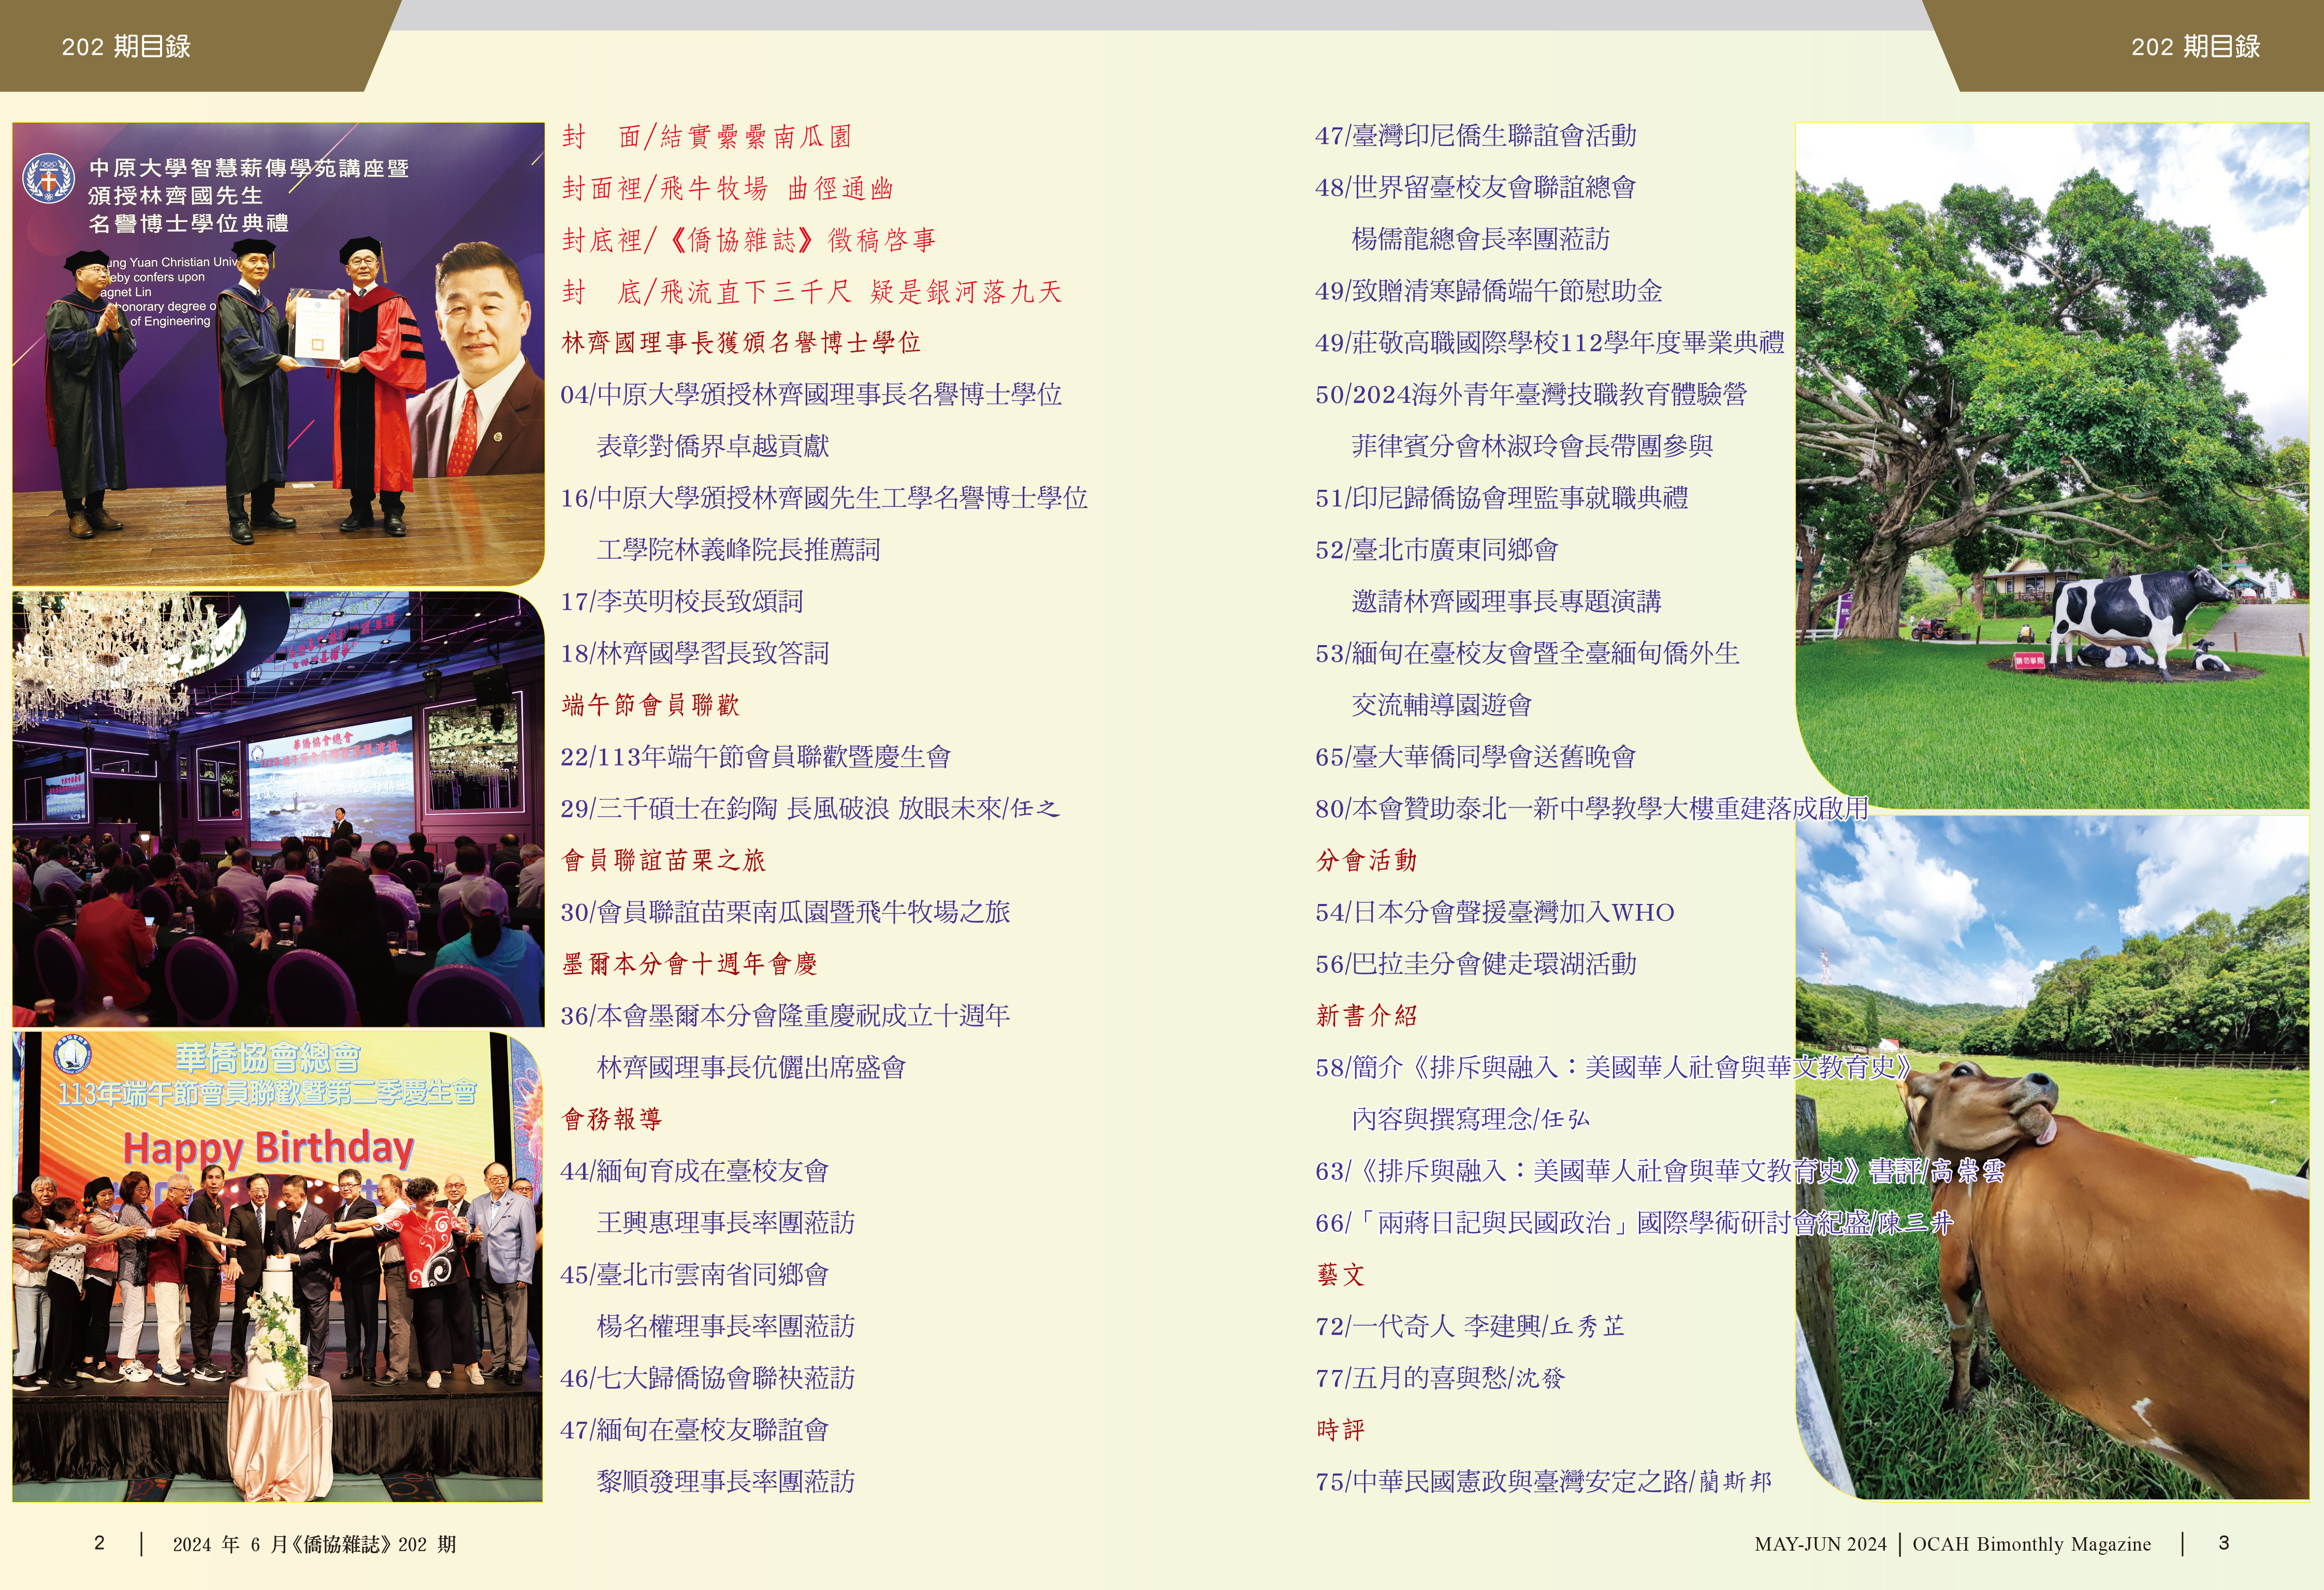Click the association logo on birthday banner
Image resolution: width=2324 pixels, height=1590 pixels.
(x=73, y=1055)
